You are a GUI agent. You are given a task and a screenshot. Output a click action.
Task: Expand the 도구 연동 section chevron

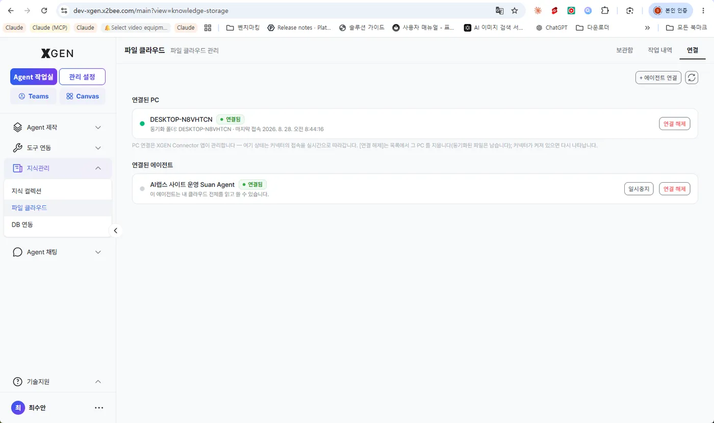click(x=98, y=147)
